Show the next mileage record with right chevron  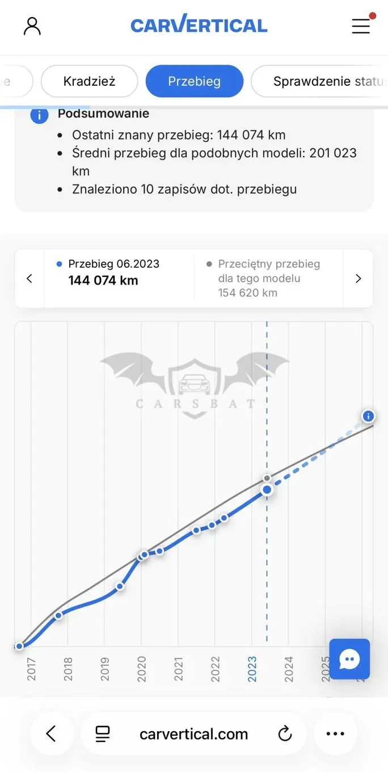coord(358,279)
